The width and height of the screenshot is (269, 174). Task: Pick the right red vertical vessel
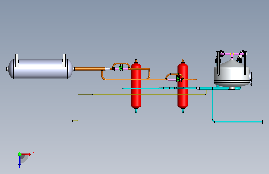183,86
